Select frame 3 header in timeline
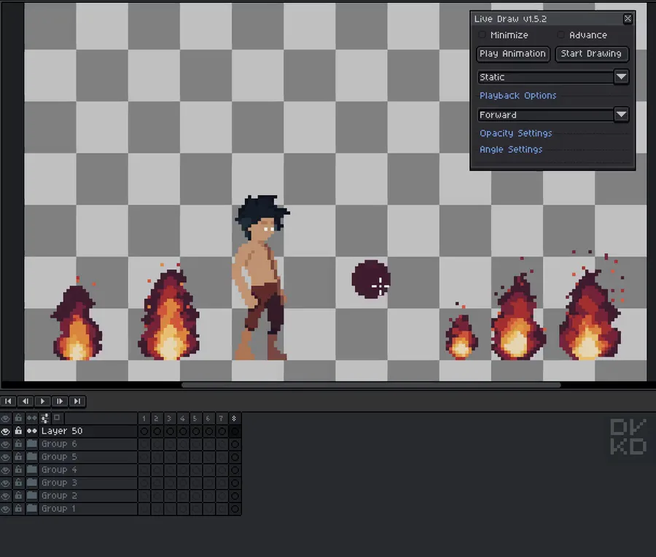Image resolution: width=656 pixels, height=557 pixels. 170,418
